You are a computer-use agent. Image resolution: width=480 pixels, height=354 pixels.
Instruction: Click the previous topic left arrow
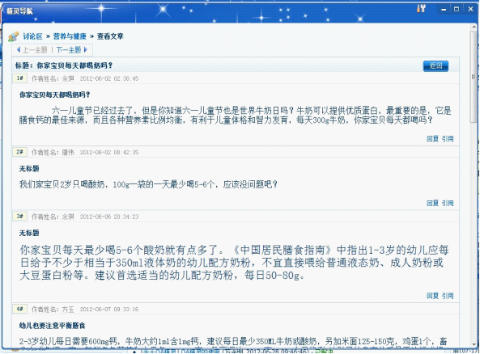click(x=19, y=49)
